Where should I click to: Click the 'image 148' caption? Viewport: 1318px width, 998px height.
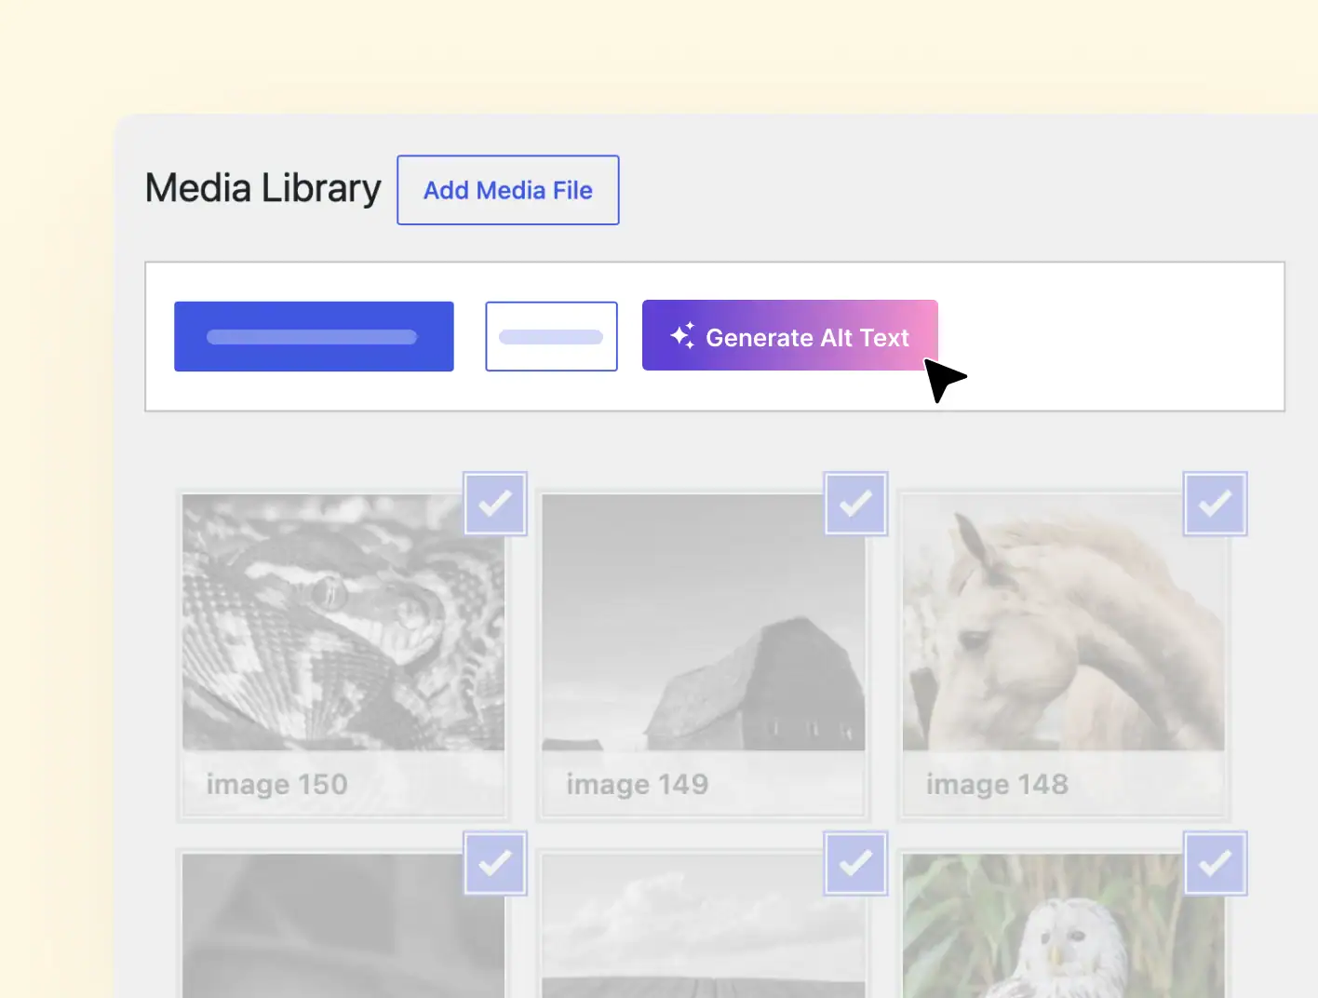click(997, 785)
